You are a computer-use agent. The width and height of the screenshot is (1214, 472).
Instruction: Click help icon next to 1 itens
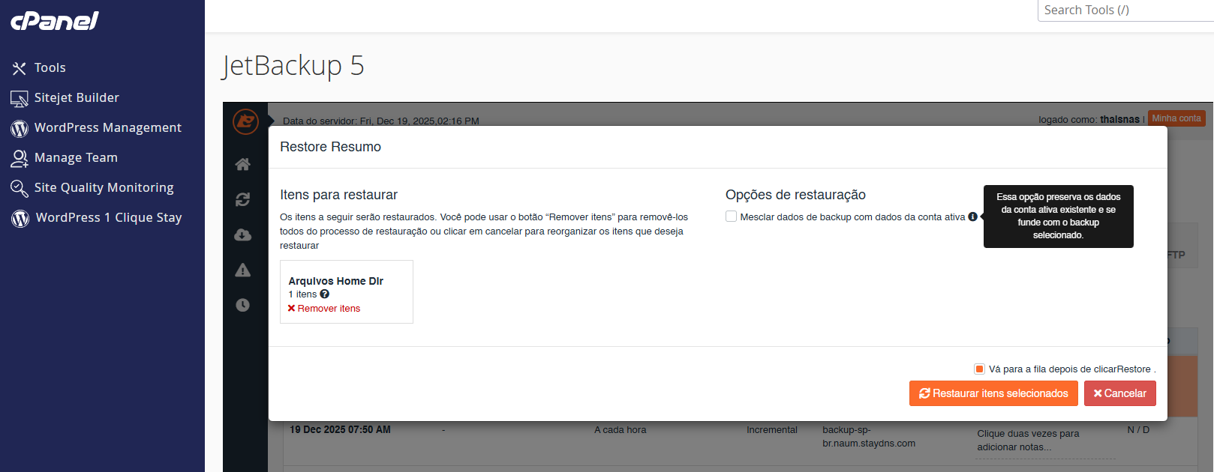324,294
